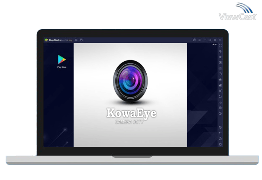262x180 pixels.
Task: Open the help question-mark icon
Action: [x=194, y=40]
